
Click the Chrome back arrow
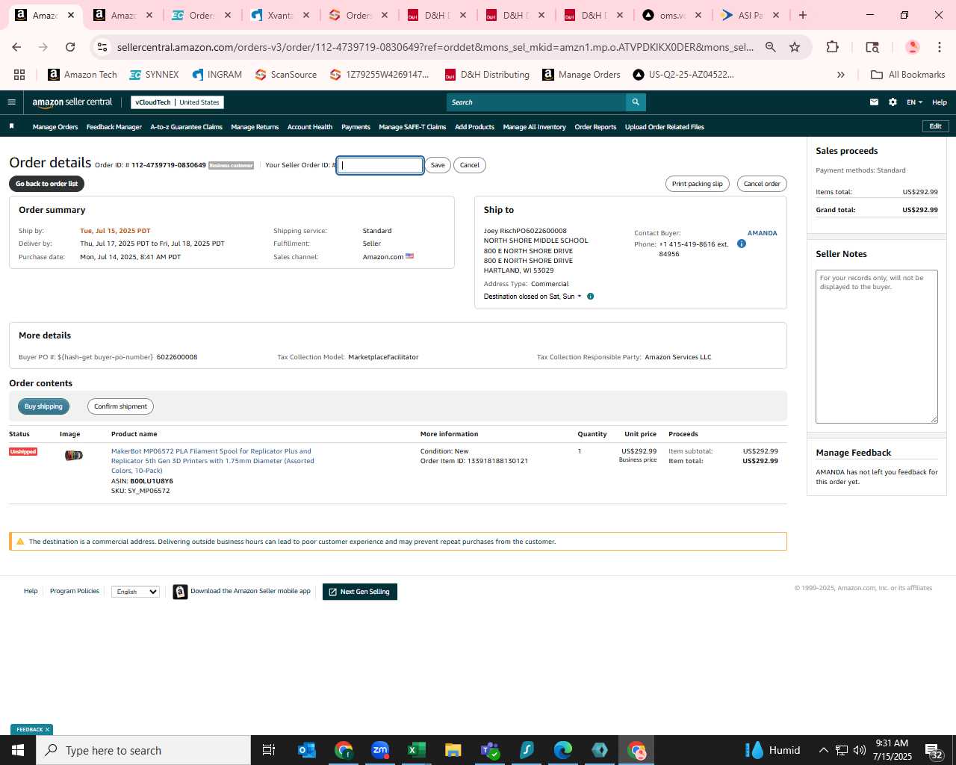point(16,47)
